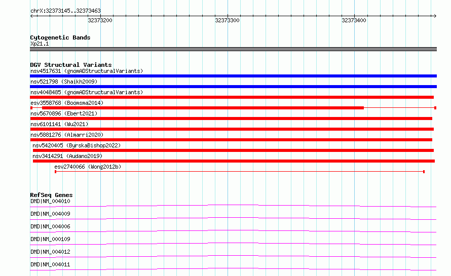Click the label nsv5670896 (Ebert2021)
This screenshot has width=451, height=276.
[x=64, y=113]
